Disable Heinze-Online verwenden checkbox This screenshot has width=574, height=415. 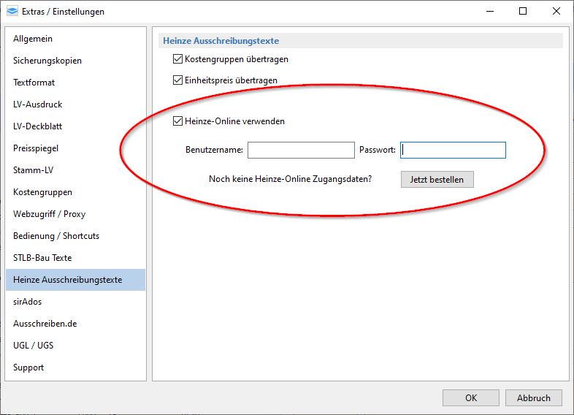tap(177, 121)
